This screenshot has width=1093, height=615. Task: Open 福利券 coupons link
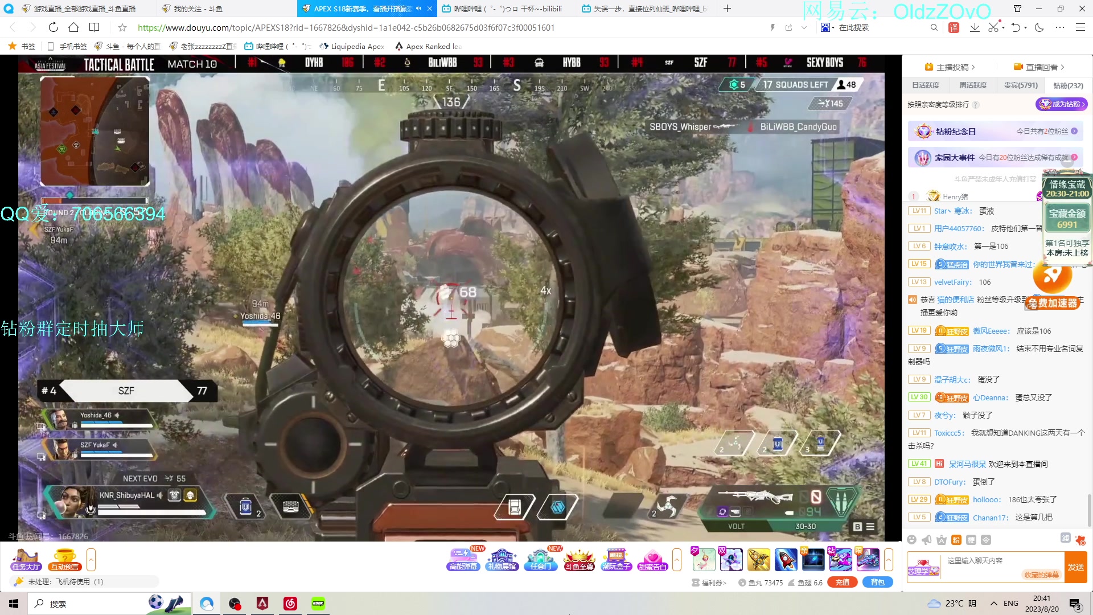709,583
